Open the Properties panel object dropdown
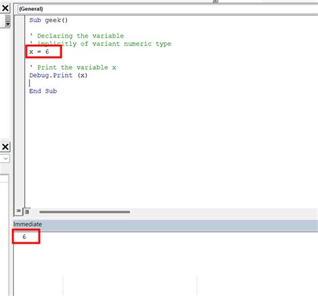The image size is (318, 296). click(5, 159)
